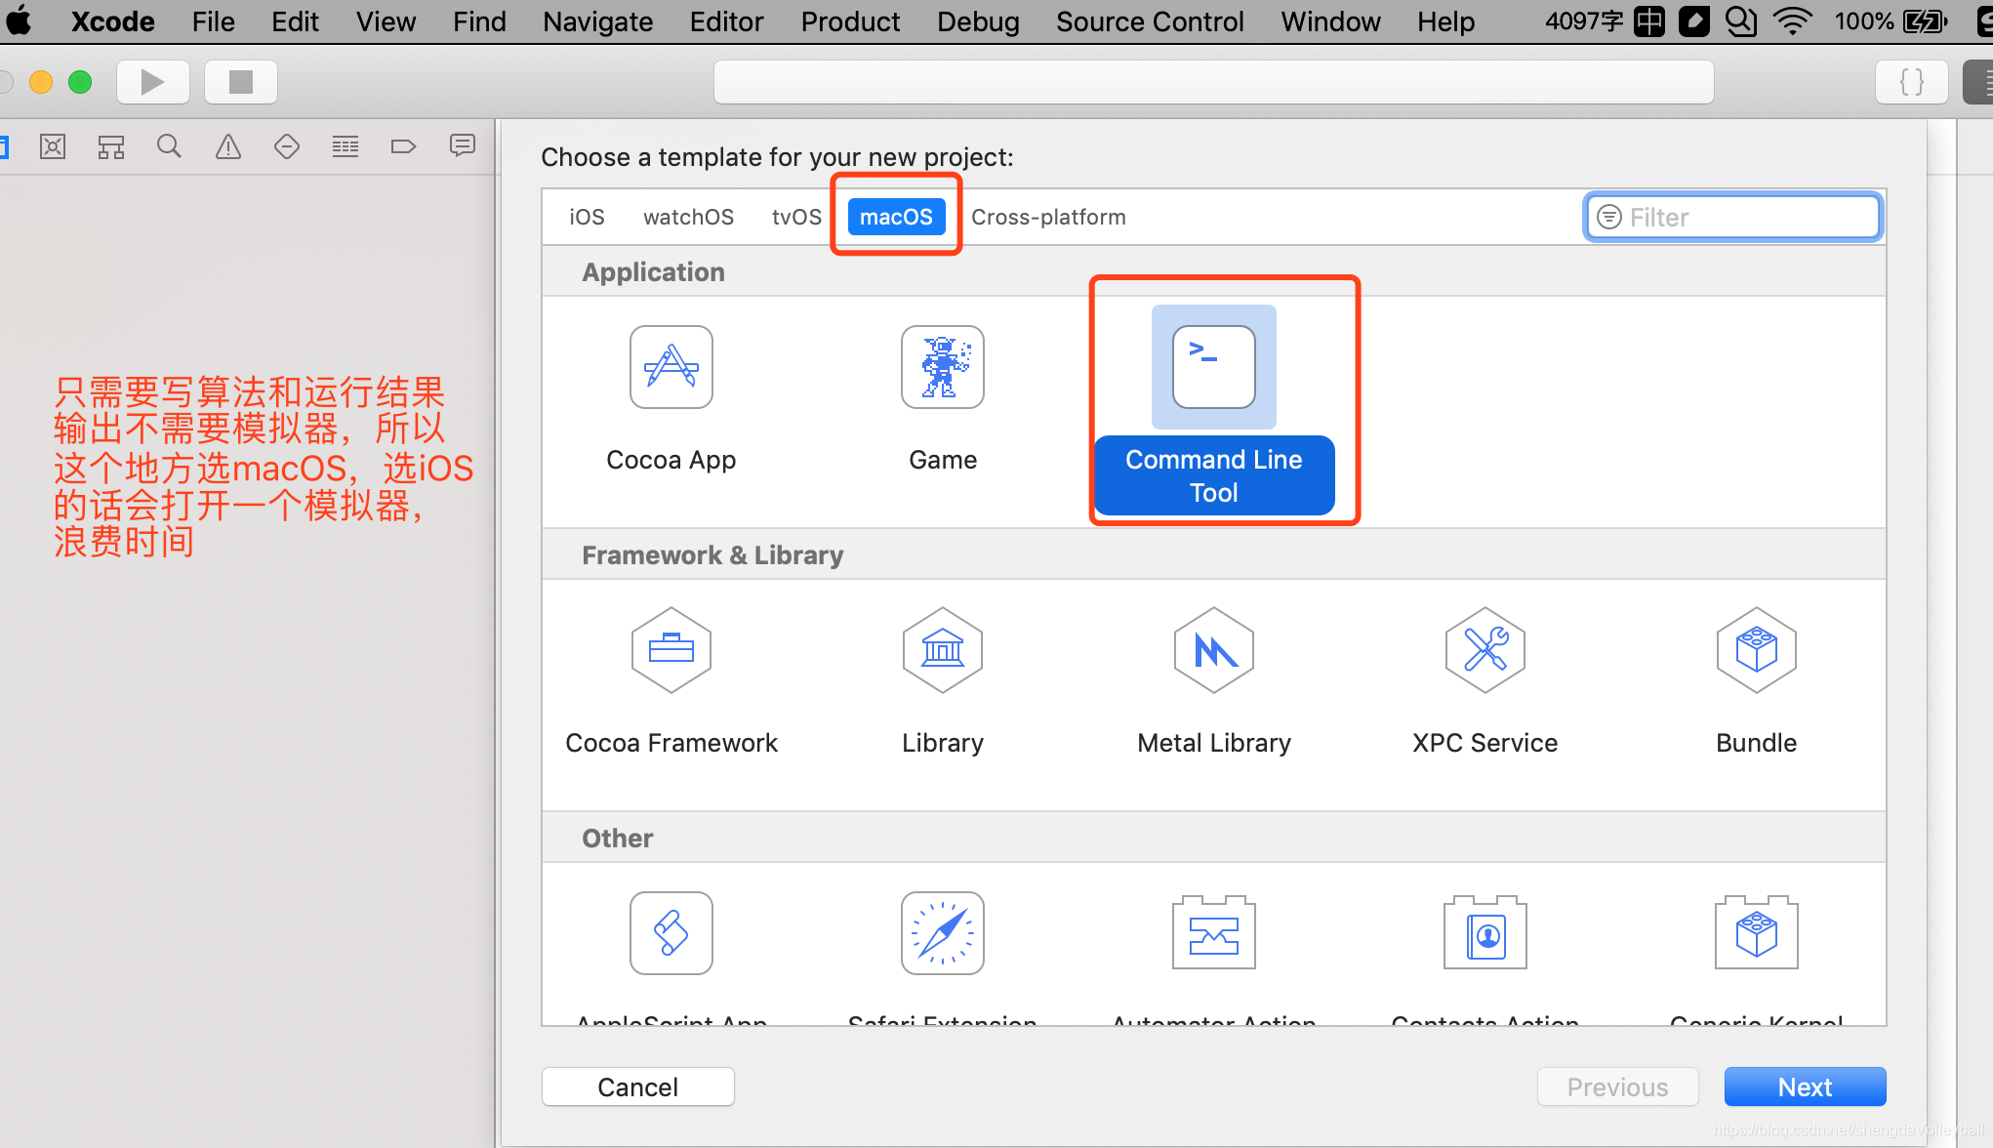This screenshot has width=1993, height=1148.
Task: Select the Bundle template icon
Action: click(x=1756, y=650)
